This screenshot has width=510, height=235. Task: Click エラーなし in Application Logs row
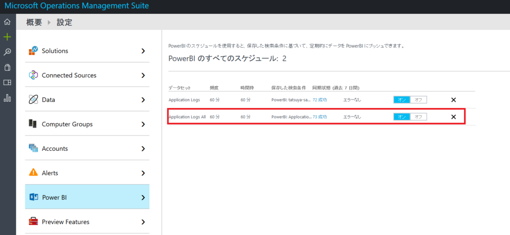[x=352, y=100]
